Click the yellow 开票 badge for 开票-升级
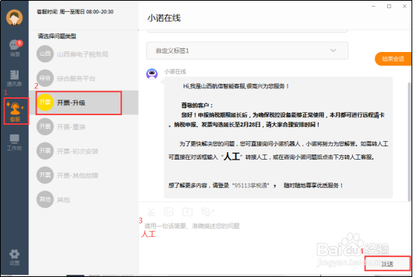This screenshot has width=413, height=277. tap(45, 102)
